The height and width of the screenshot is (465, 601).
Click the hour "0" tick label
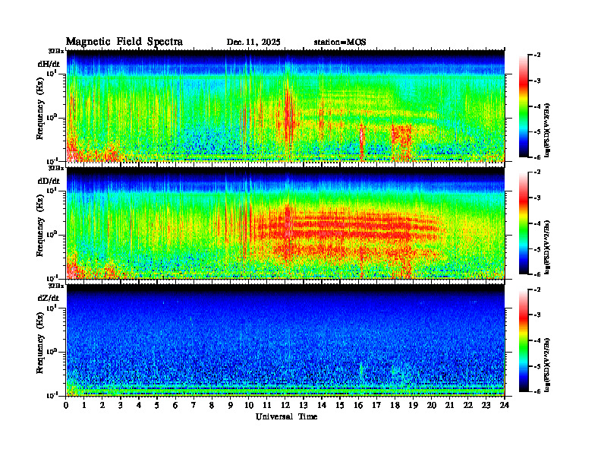(66, 406)
